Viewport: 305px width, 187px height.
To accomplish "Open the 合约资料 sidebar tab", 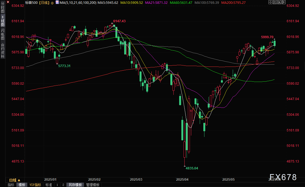I will tap(2, 50).
